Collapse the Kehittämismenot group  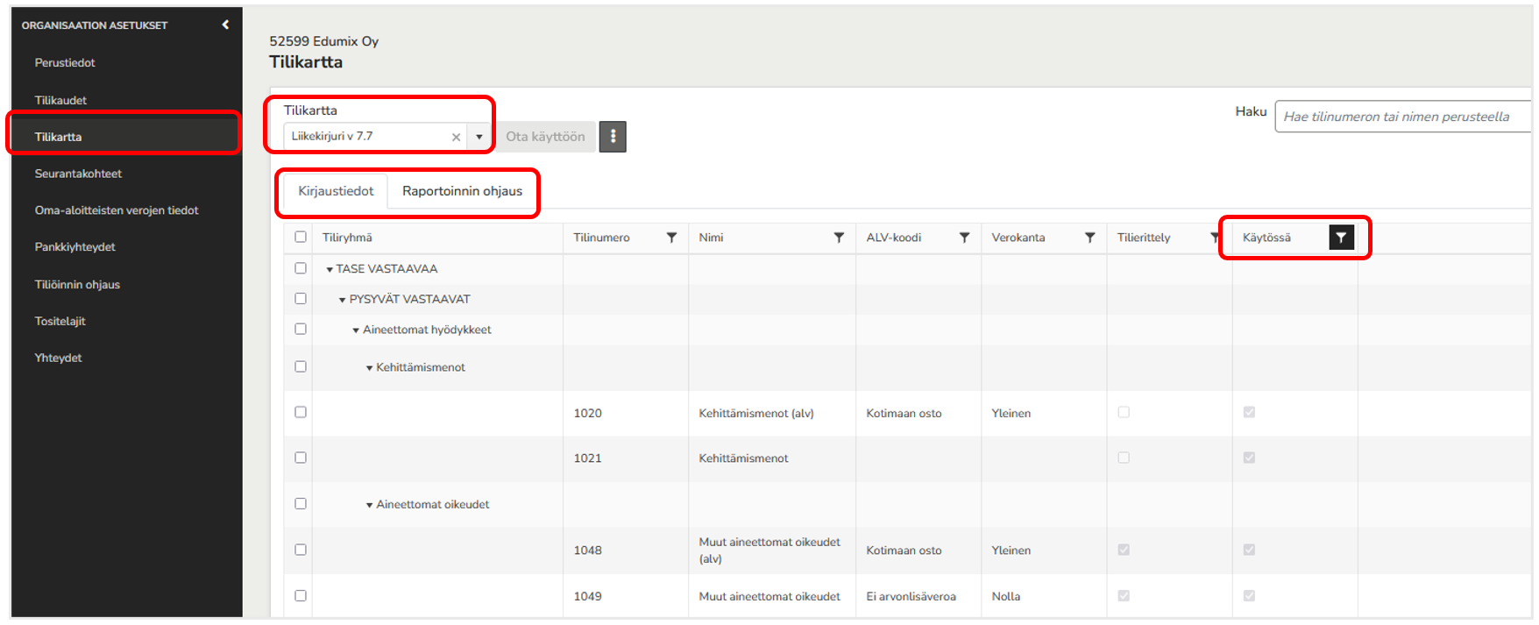pyautogui.click(x=369, y=368)
